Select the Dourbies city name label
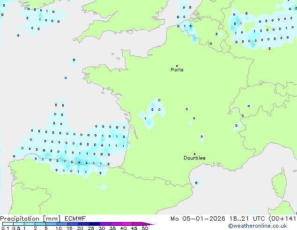This screenshot has height=230, width=297. click(194, 158)
